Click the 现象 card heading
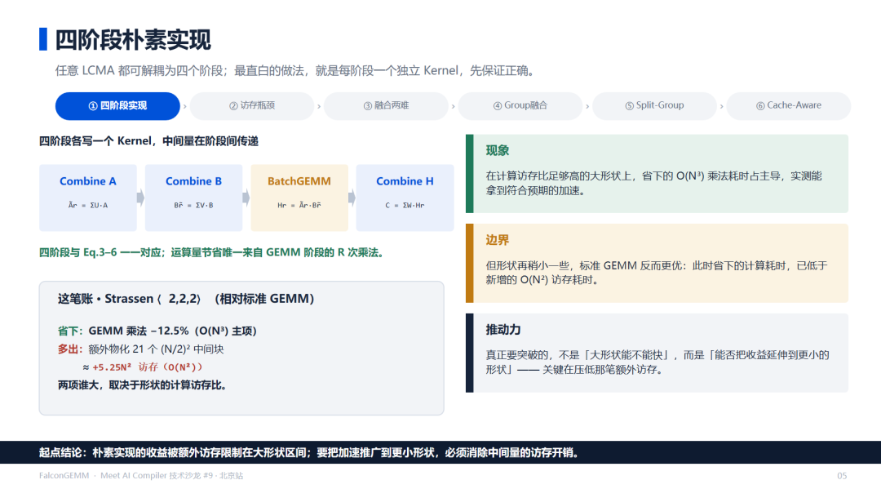The width and height of the screenshot is (881, 489). (x=498, y=151)
